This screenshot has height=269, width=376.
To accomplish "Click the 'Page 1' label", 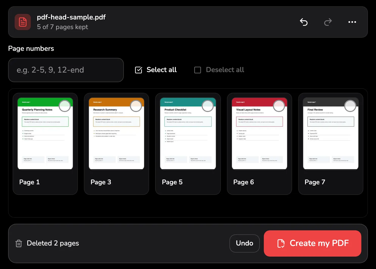I will point(30,182).
